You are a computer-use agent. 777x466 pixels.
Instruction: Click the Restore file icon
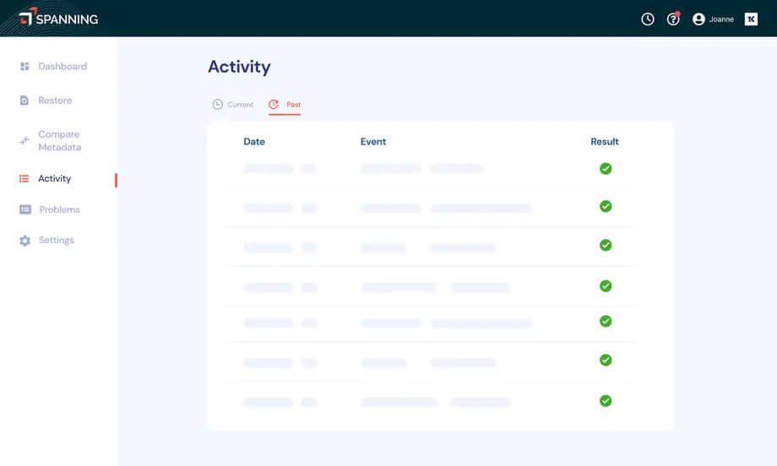(24, 100)
